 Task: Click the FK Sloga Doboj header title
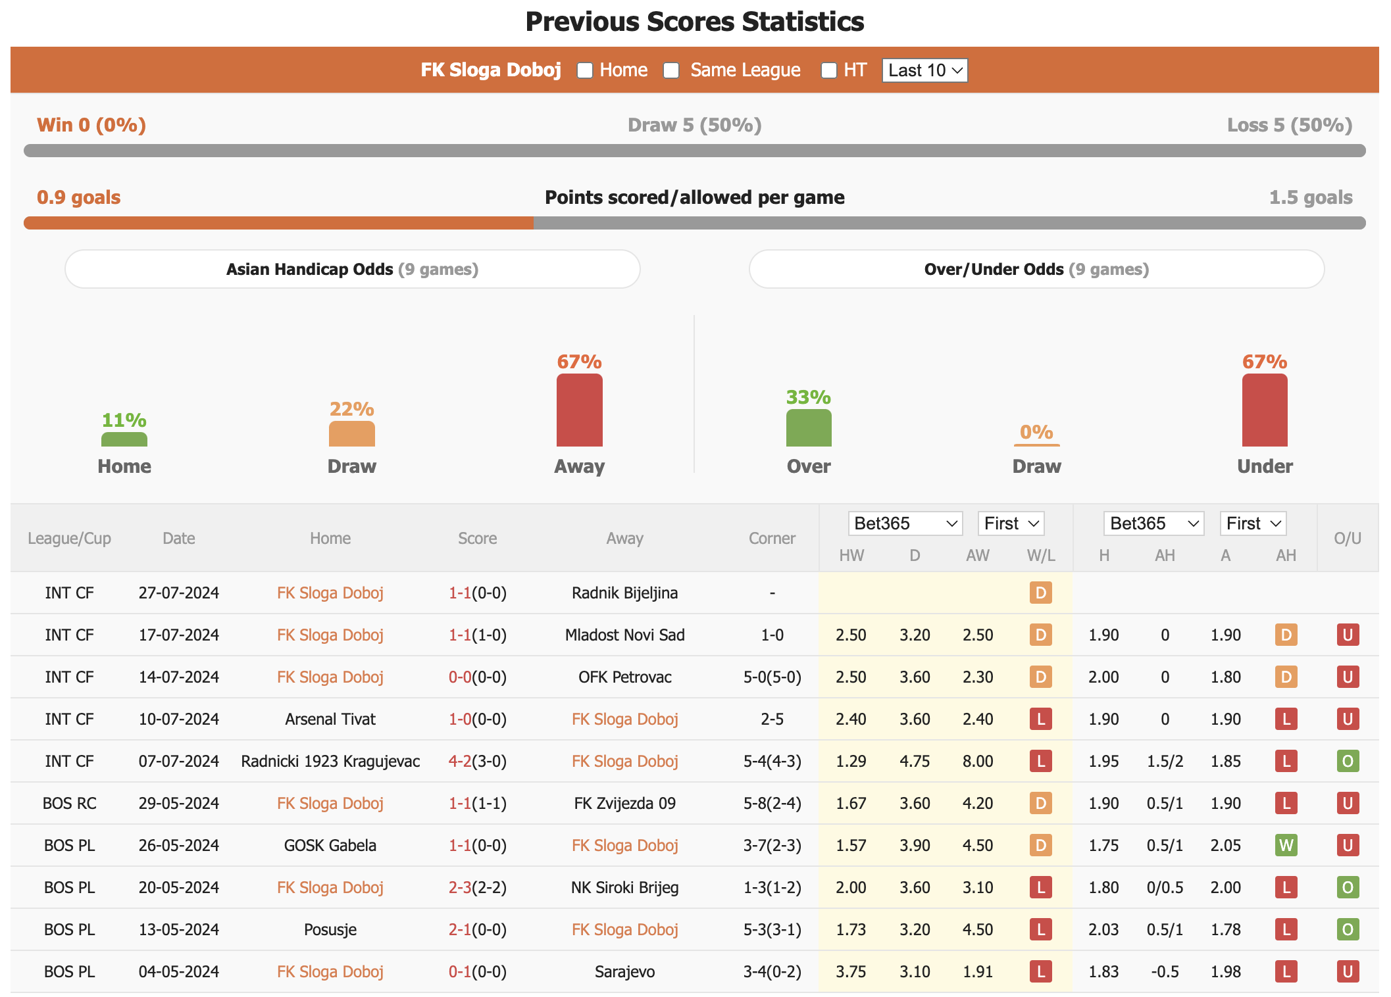491,70
